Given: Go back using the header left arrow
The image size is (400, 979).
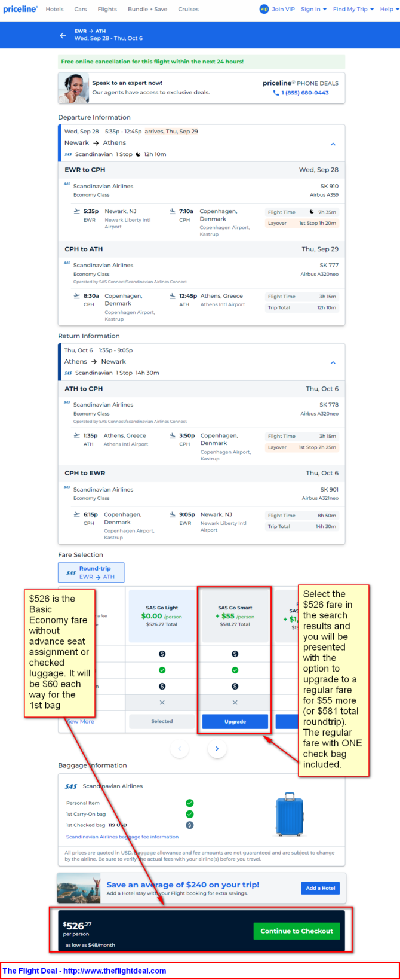Looking at the screenshot, I should click(63, 35).
